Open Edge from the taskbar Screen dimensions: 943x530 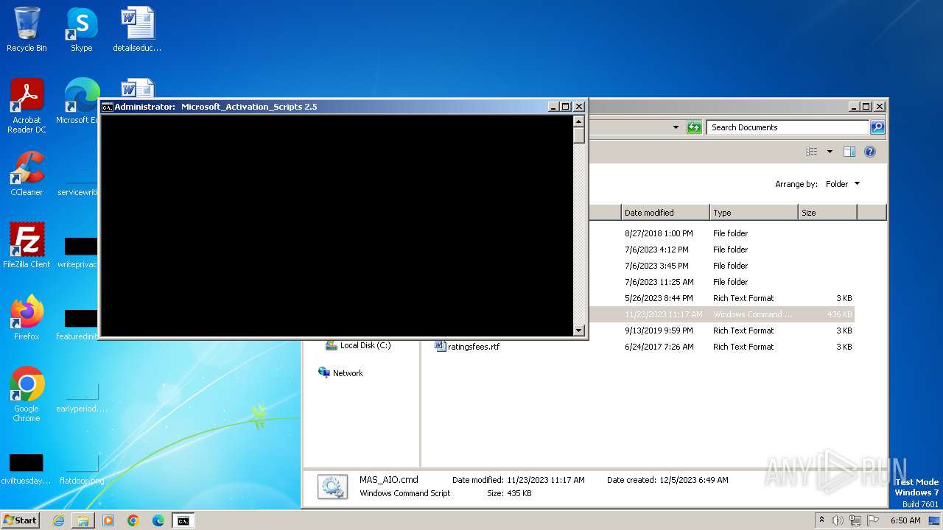pos(158,520)
